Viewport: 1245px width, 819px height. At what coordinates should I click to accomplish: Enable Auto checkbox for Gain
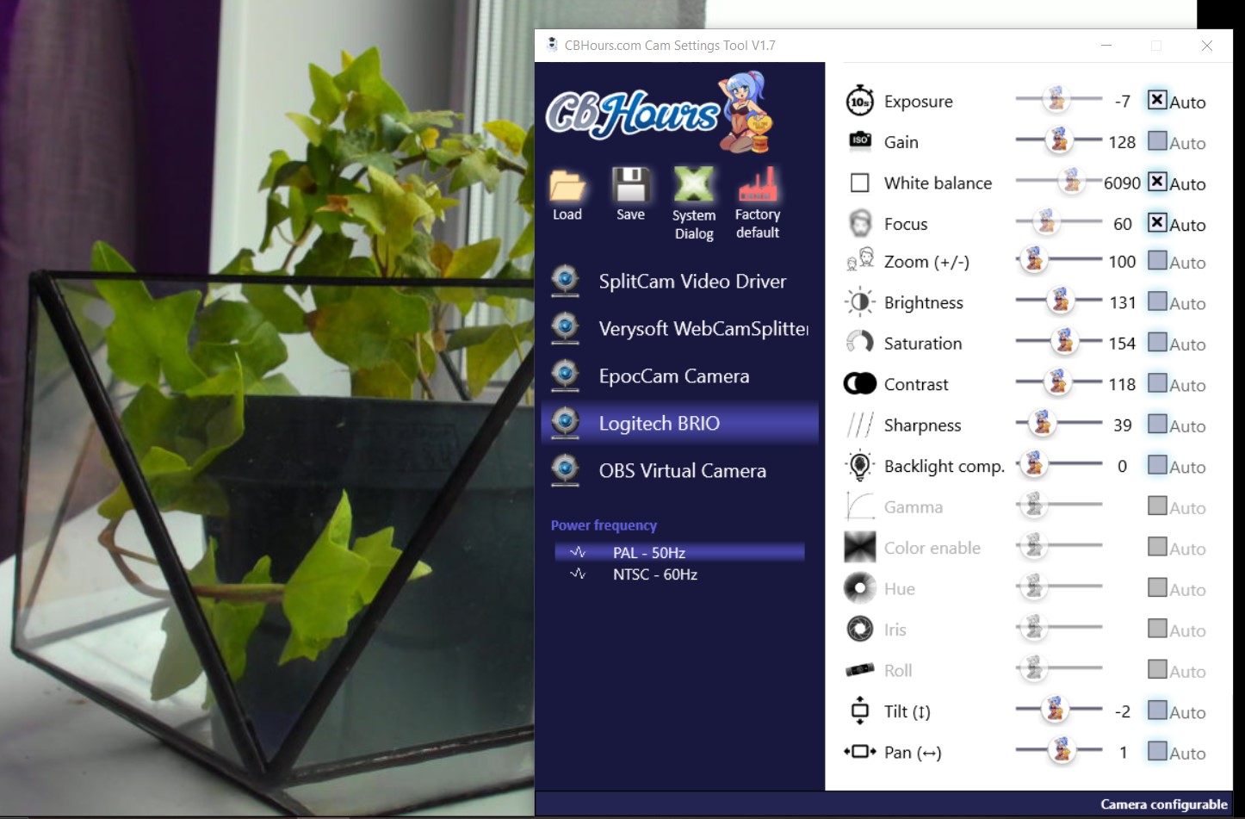tap(1157, 140)
